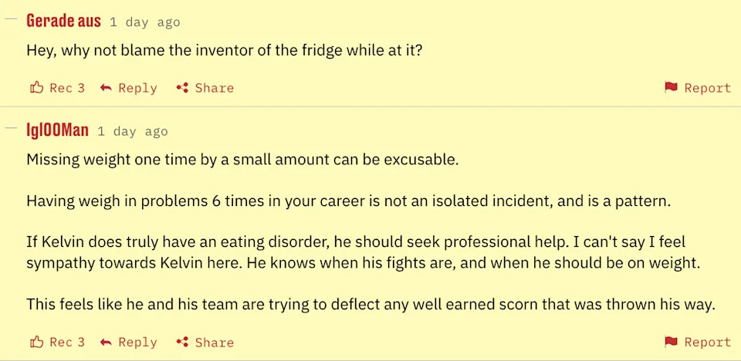The image size is (741, 361).
Task: Recommend IglOOMan's comment via thumbs-up icon
Action: [36, 342]
